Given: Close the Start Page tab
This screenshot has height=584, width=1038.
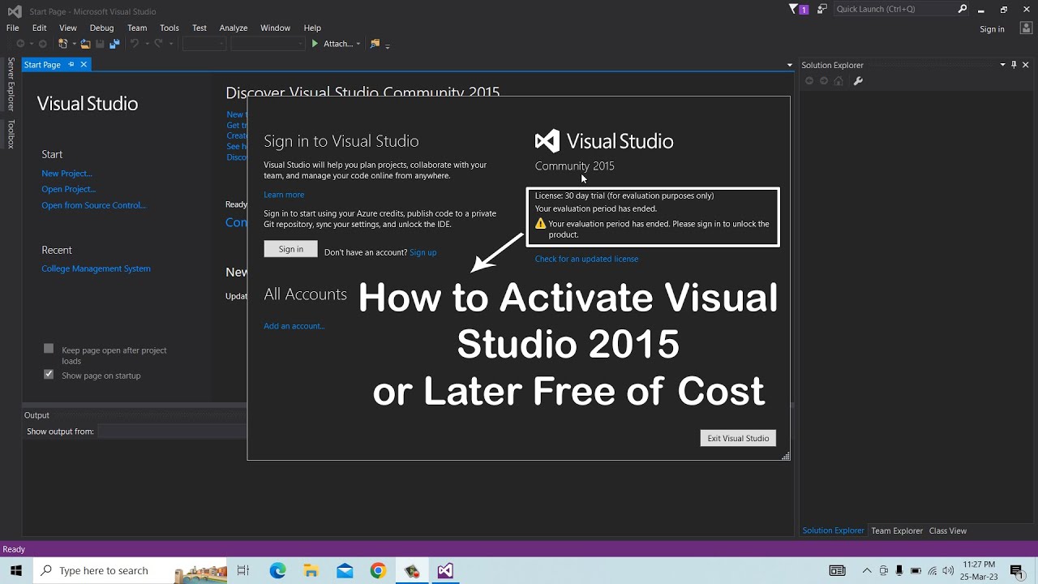Looking at the screenshot, I should 83,64.
